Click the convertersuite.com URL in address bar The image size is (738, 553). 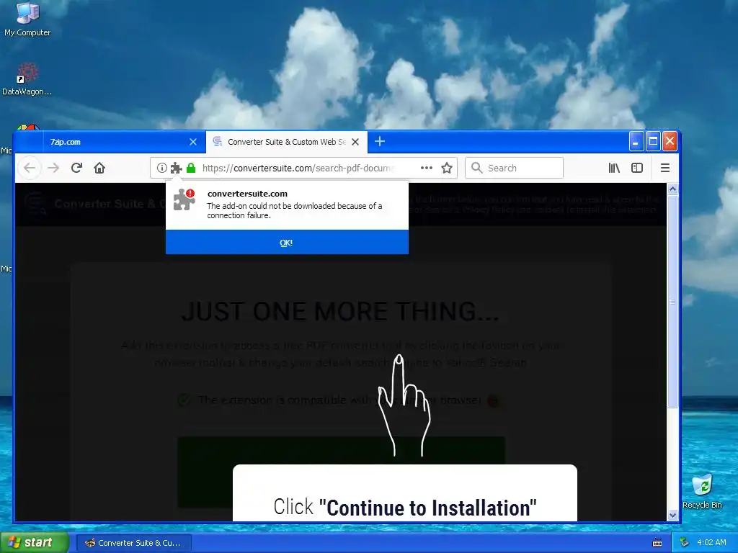pyautogui.click(x=298, y=168)
